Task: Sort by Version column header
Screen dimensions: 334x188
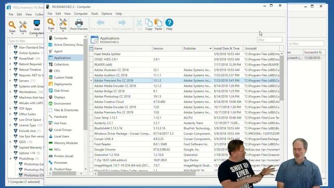Action: point(167,49)
